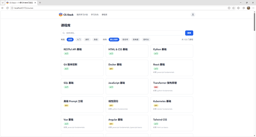Image resolution: width=256 pixels, height=137 pixels.
Task: Click the 共 135 门课程 count text
Action: 187,40
